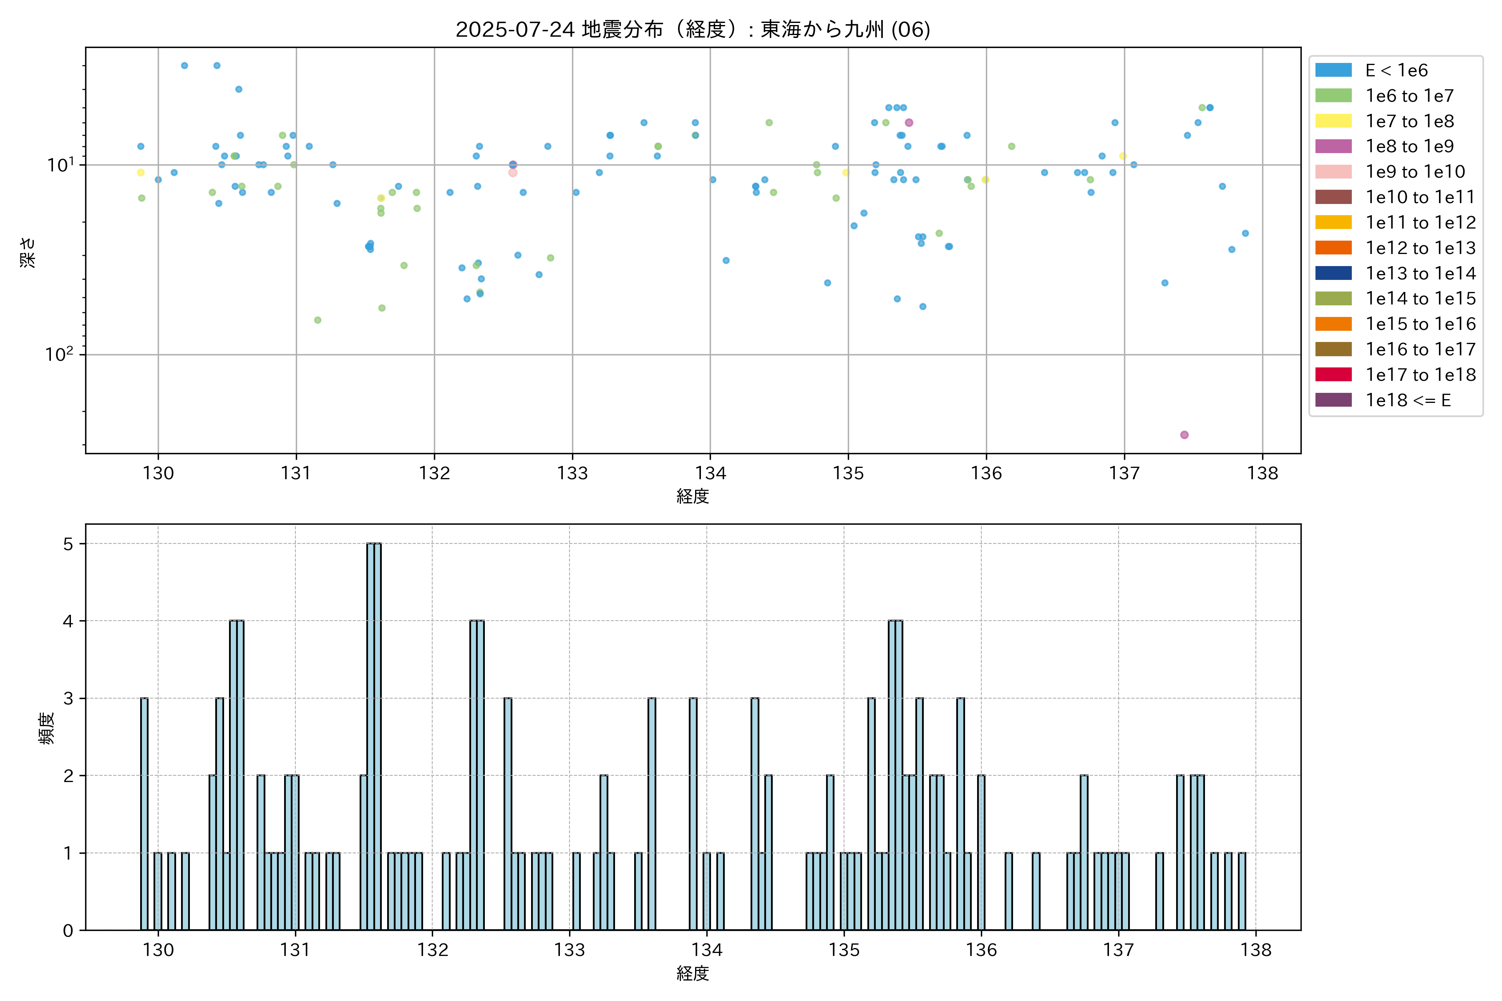
Task: Click the red '1e17 to 1e18' legend swatch
Action: tap(1333, 375)
